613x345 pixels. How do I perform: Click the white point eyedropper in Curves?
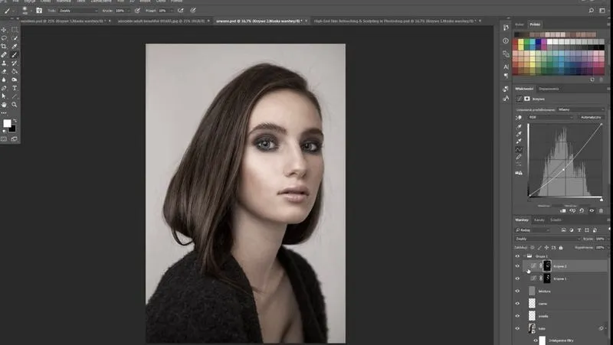(519, 142)
